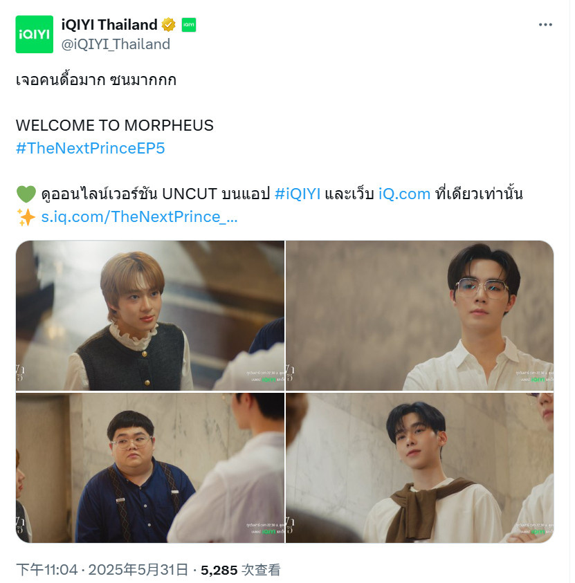
Task: Open the s.iq.com/TheNextPrince short link
Action: pyautogui.click(x=139, y=216)
